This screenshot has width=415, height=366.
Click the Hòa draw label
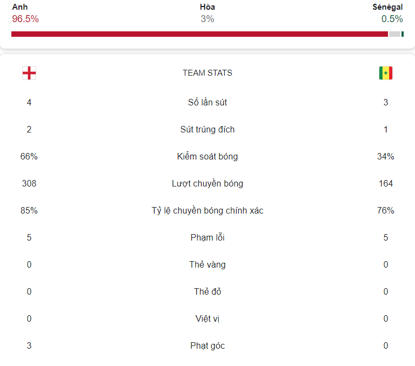(x=207, y=7)
